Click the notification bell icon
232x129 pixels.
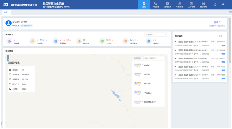[216, 5]
